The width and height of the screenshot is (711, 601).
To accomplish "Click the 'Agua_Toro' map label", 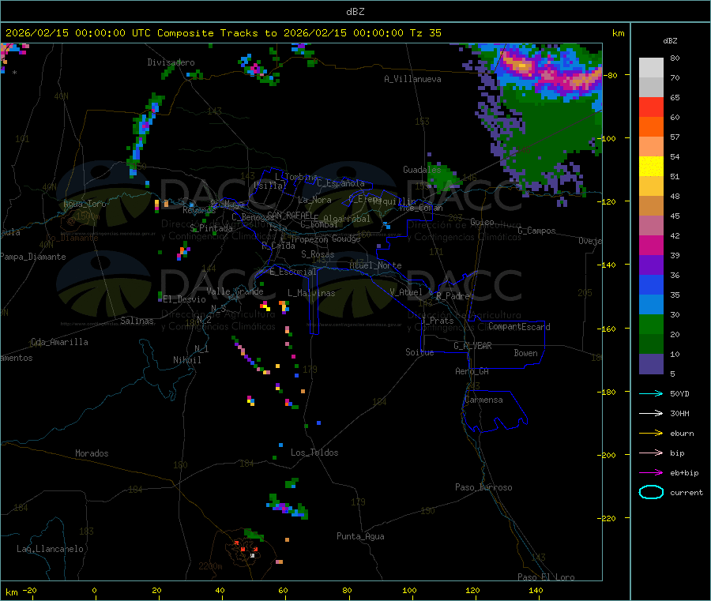I will [85, 204].
